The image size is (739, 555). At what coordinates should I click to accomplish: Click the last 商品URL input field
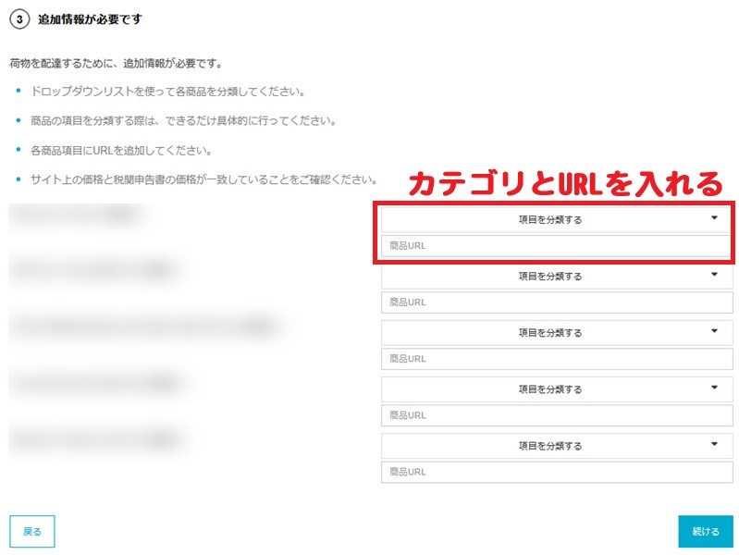click(555, 472)
